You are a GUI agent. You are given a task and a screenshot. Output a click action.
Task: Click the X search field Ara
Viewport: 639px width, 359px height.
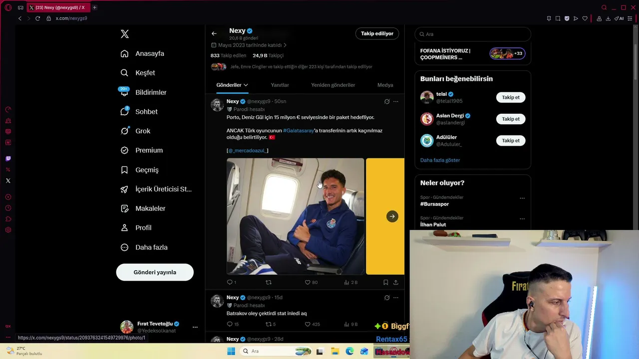pos(473,34)
